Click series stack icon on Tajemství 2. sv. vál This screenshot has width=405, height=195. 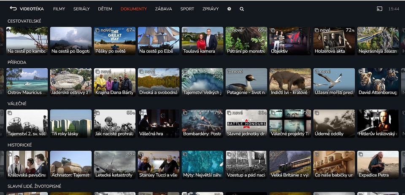pyautogui.click(x=10, y=113)
